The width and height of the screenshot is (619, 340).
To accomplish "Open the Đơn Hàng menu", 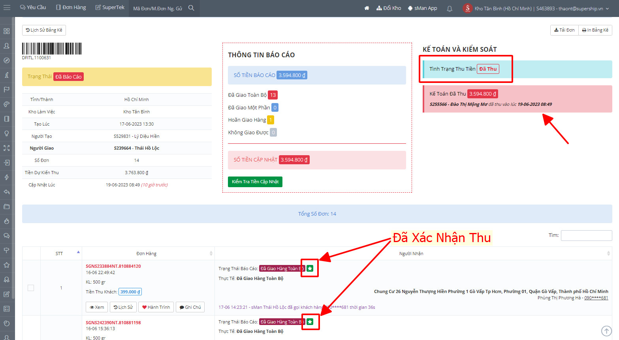I will (x=71, y=8).
